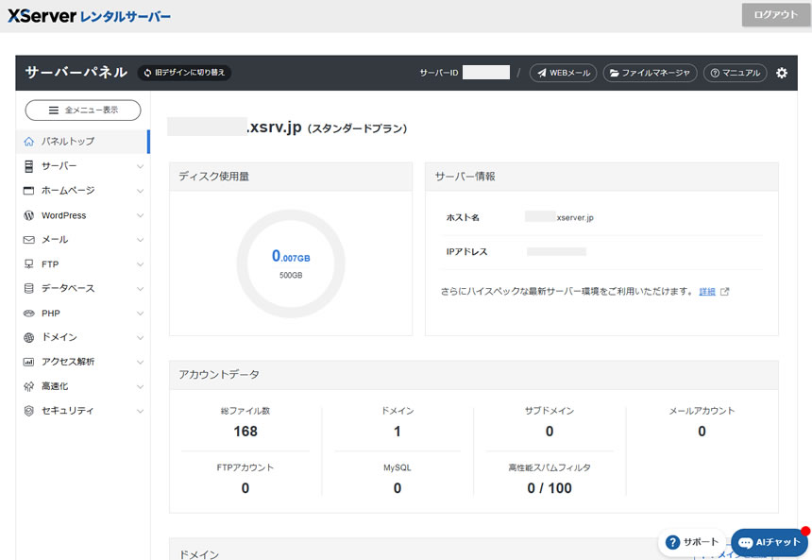Viewport: 812px width, 560px height.
Task: Expand the ホームページ menu chevron
Action: 139,191
